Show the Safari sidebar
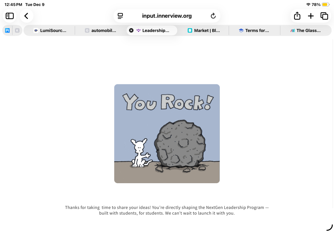This screenshot has height=232, width=334. click(10, 16)
